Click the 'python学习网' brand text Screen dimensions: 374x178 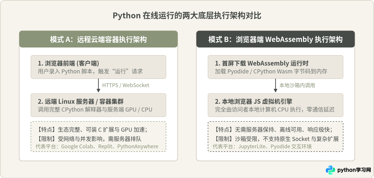[x=354, y=170]
